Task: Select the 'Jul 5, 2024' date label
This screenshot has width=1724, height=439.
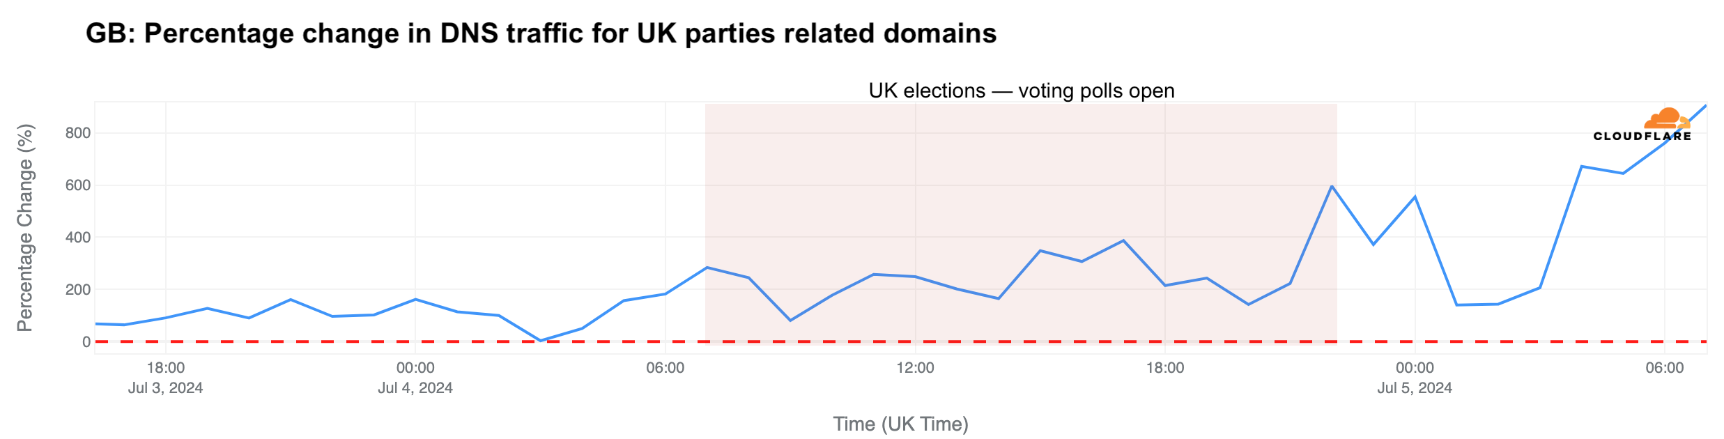Action: 1415,388
